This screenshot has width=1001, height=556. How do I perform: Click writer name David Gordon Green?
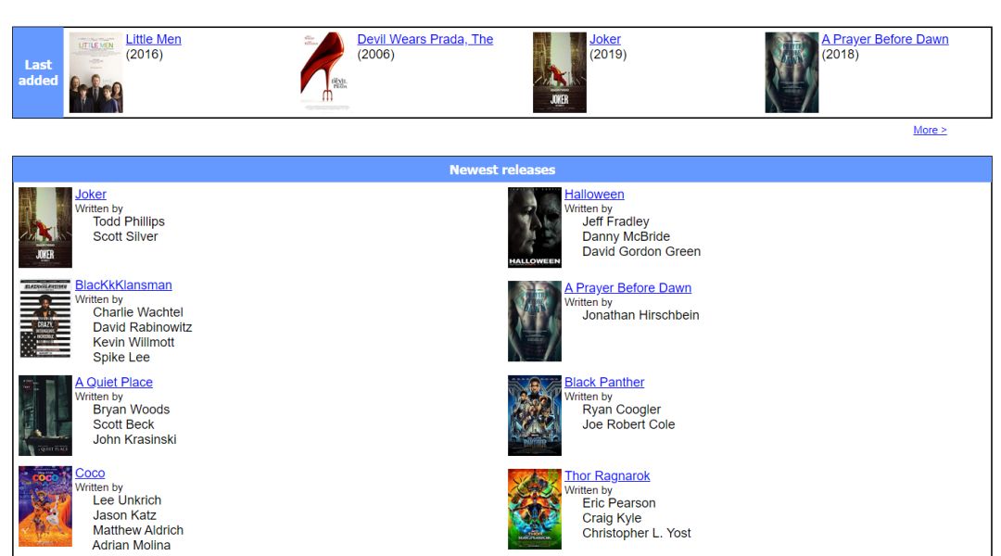(x=641, y=251)
